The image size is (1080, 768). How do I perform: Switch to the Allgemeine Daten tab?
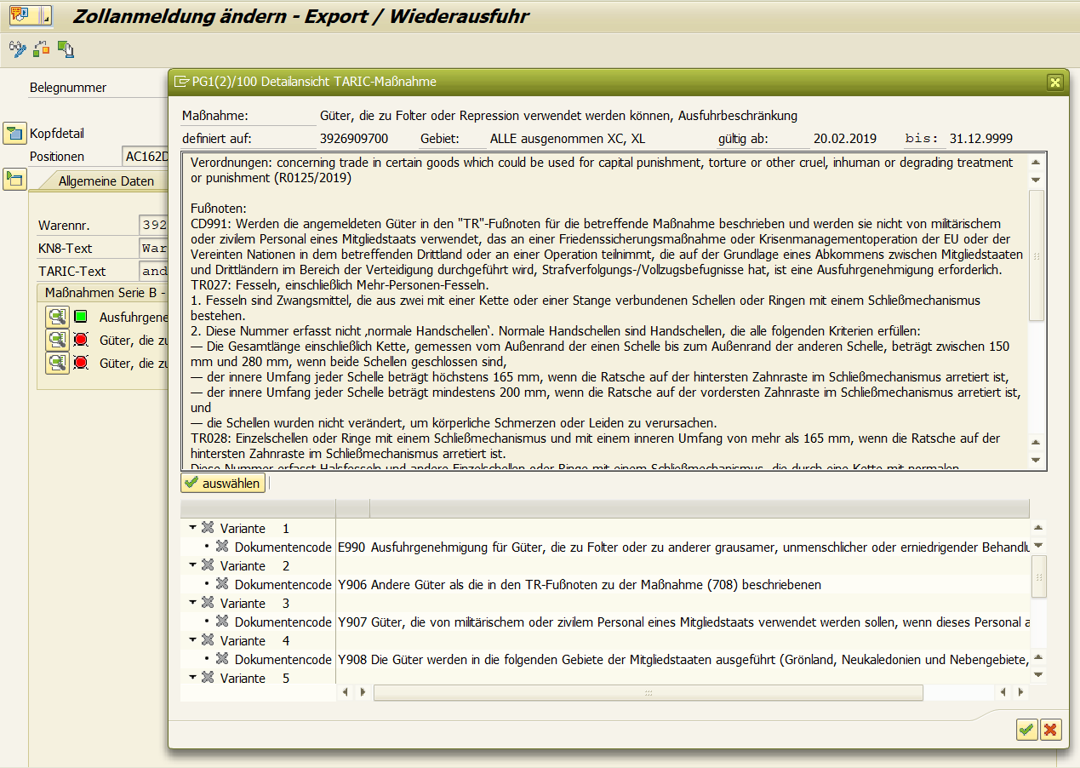pyautogui.click(x=106, y=181)
